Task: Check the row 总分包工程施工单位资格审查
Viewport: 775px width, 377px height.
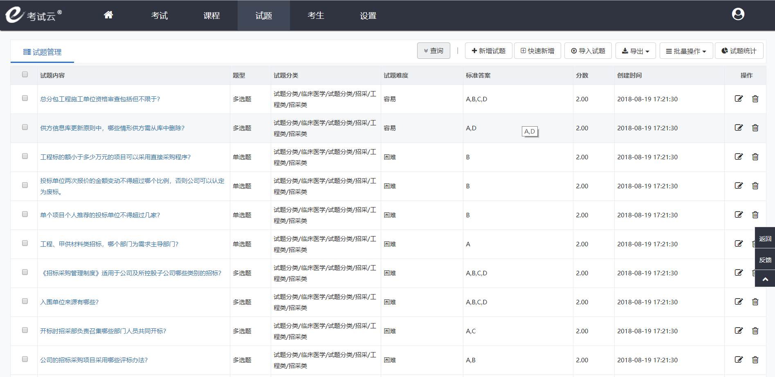Action: [x=25, y=98]
